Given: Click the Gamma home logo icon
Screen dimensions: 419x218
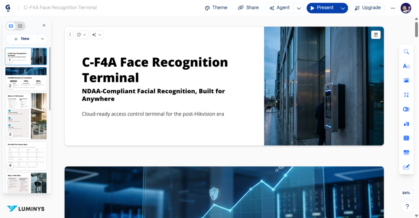Looking at the screenshot, I should [x=9, y=7].
